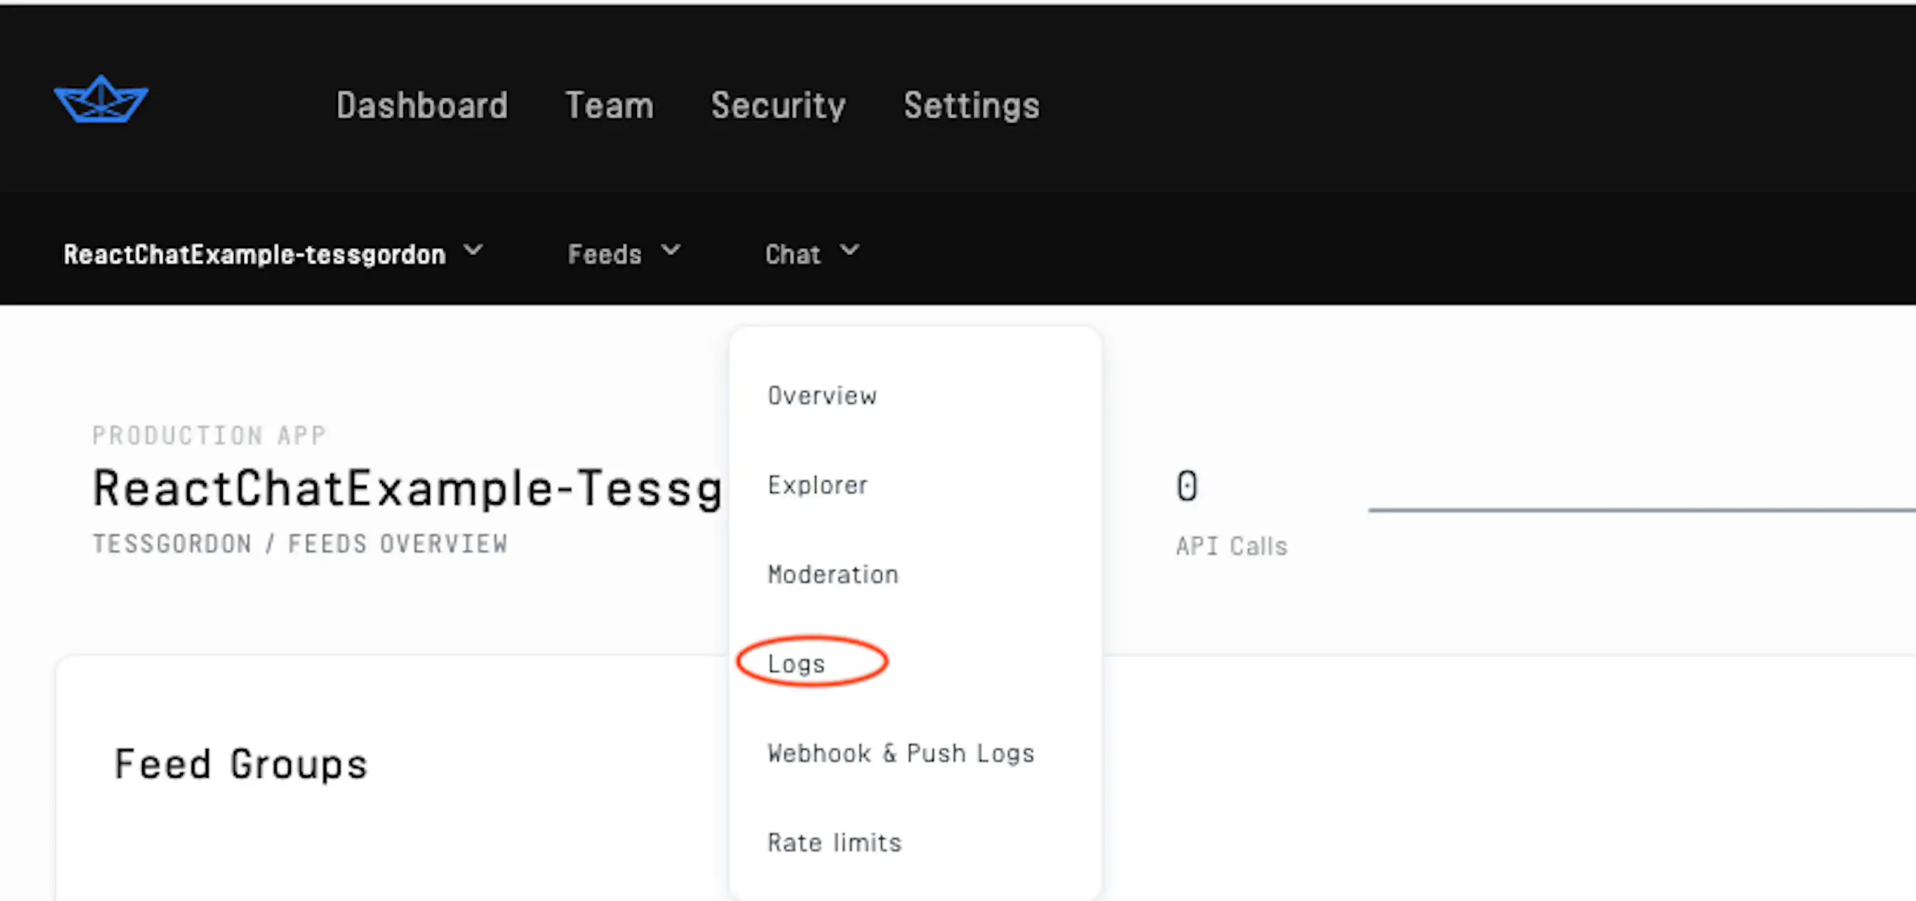Click the chevron beside Feeds
The image size is (1916, 901).
tap(671, 251)
